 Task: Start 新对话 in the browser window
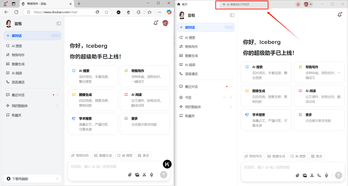[x=32, y=36]
